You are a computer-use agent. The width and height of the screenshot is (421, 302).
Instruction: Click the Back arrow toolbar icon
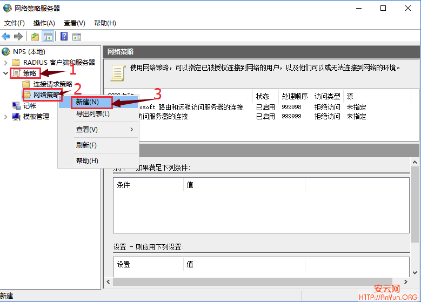click(x=6, y=37)
